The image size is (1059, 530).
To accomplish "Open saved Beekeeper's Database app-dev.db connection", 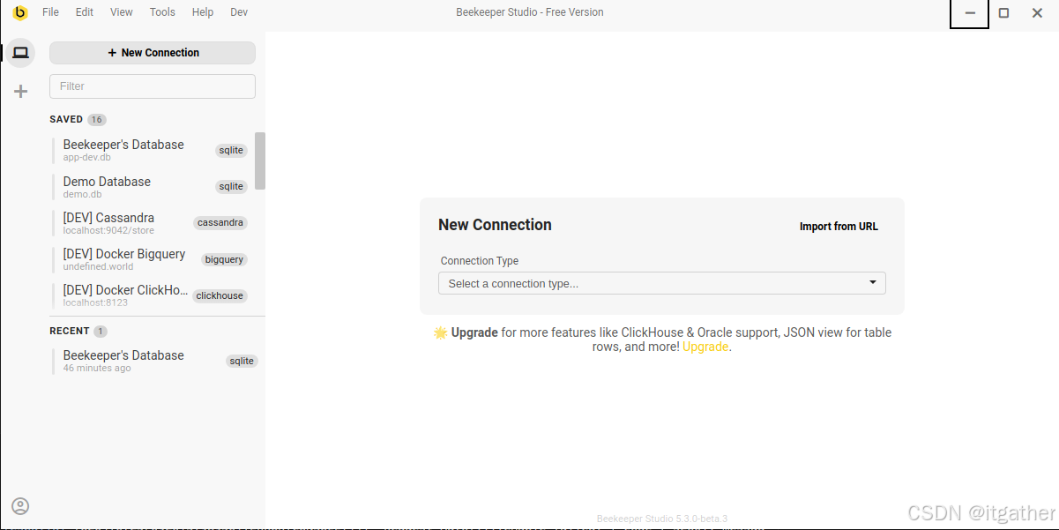I will point(152,150).
